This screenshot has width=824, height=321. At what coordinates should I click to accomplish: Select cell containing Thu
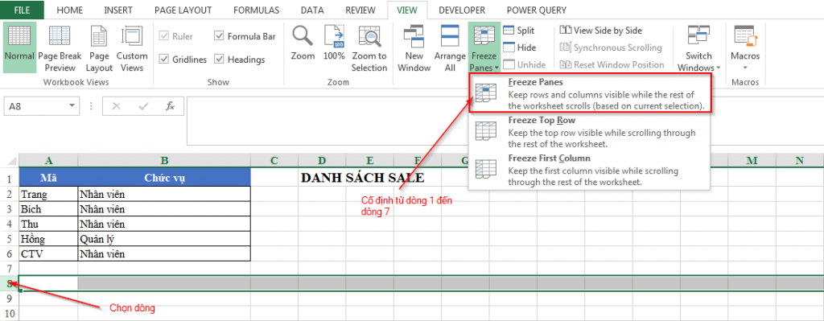[48, 224]
